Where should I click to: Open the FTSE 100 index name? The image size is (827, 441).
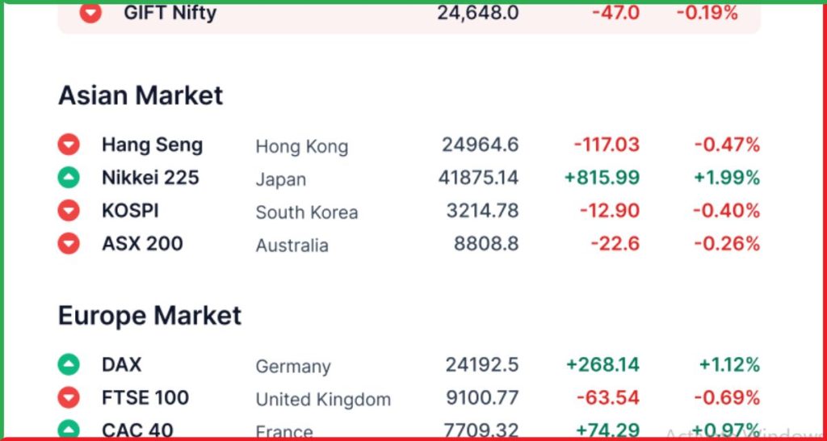point(145,397)
